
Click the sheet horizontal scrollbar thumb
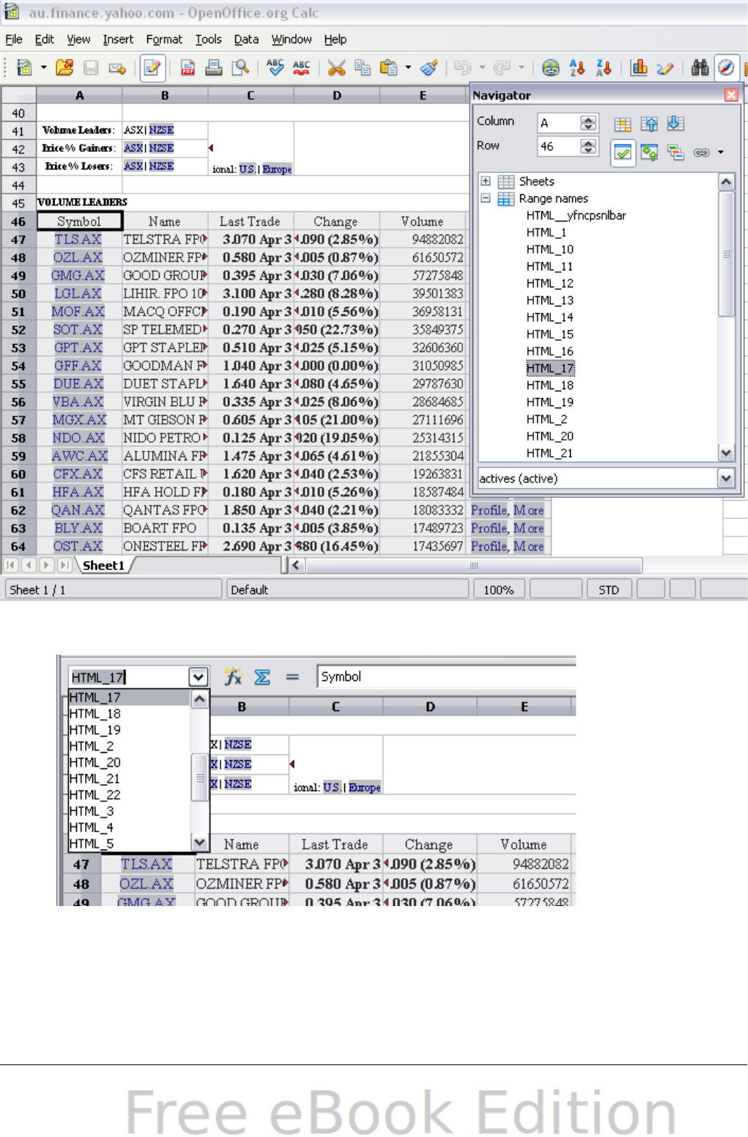point(474,565)
